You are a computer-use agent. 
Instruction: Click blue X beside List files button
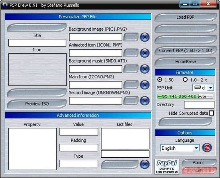[145, 164]
